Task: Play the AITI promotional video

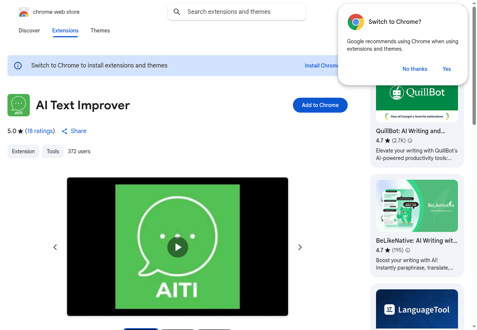Action: pyautogui.click(x=177, y=247)
